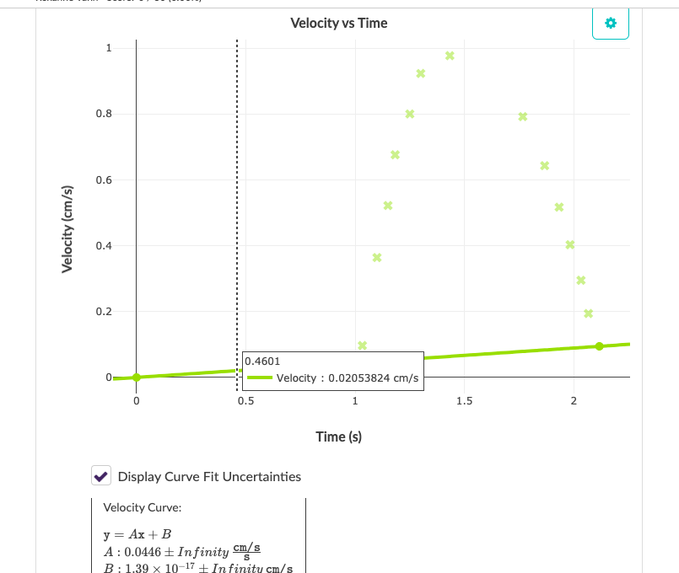
Task: Click the lowest data point around 0.1 cm/s
Action: 363,345
